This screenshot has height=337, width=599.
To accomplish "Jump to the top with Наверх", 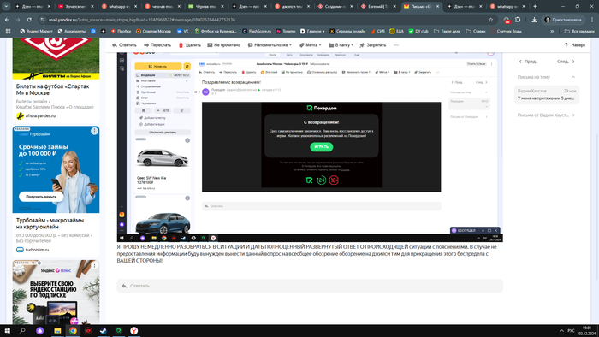I will (574, 45).
